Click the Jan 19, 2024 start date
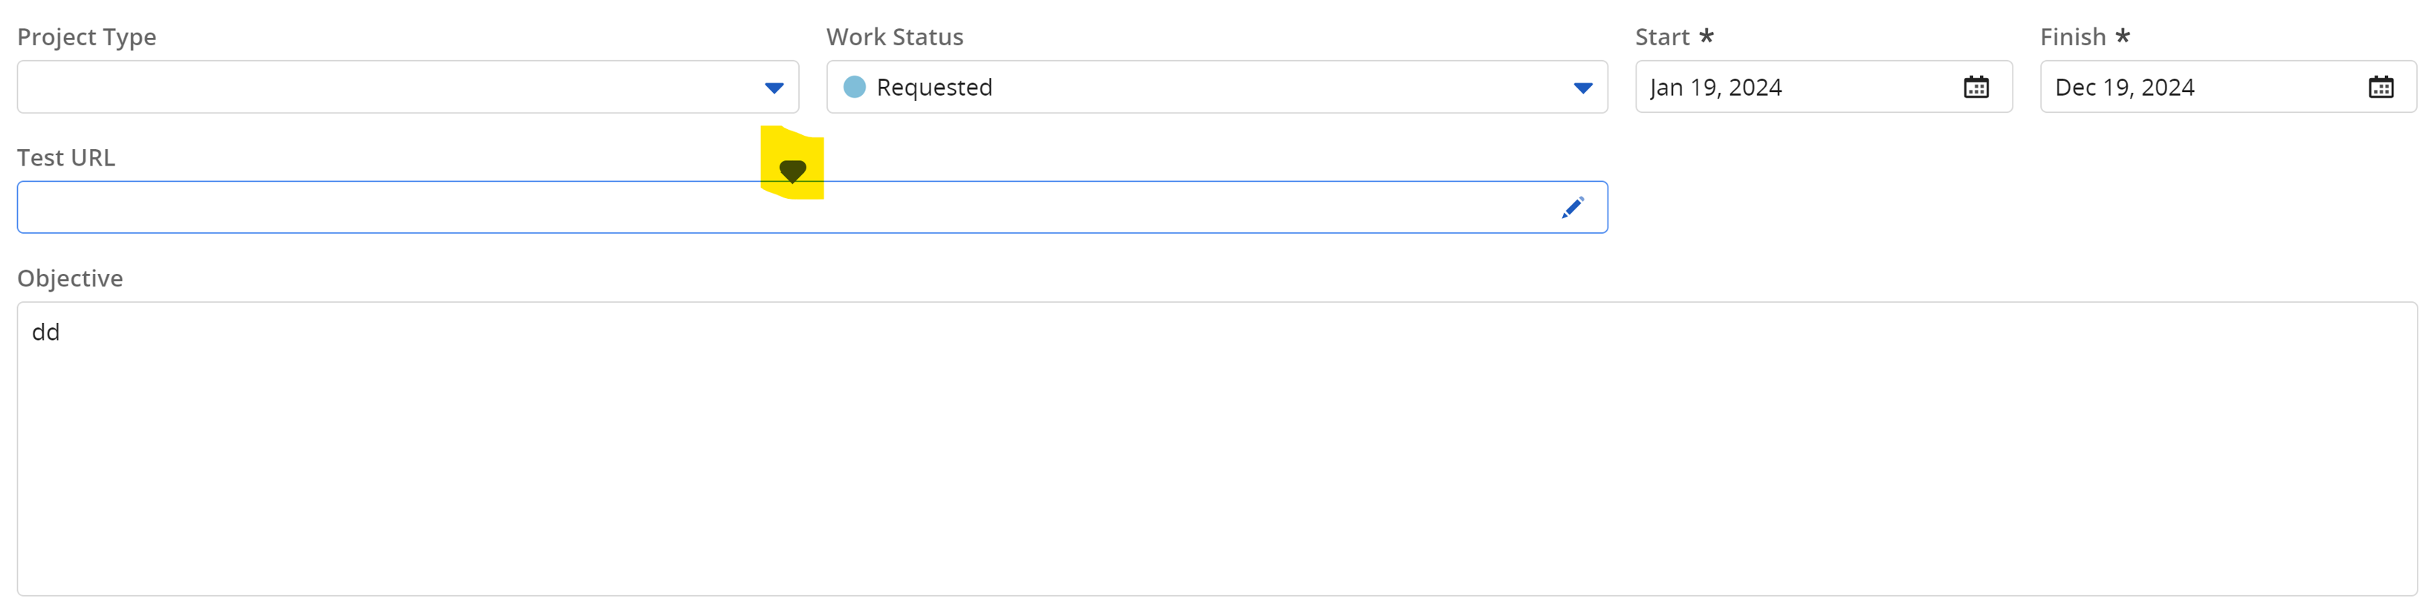The width and height of the screenshot is (2434, 616). coord(1715,88)
